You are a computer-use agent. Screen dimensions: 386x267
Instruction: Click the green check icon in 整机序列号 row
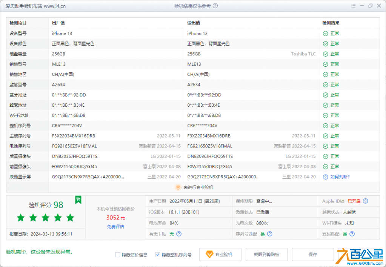[x=326, y=126]
